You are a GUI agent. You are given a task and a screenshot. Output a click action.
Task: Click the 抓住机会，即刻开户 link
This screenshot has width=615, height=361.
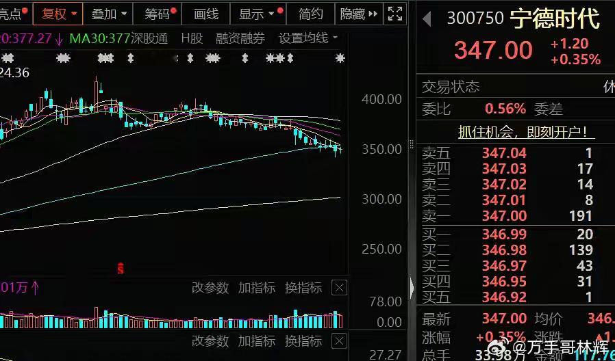(526, 133)
